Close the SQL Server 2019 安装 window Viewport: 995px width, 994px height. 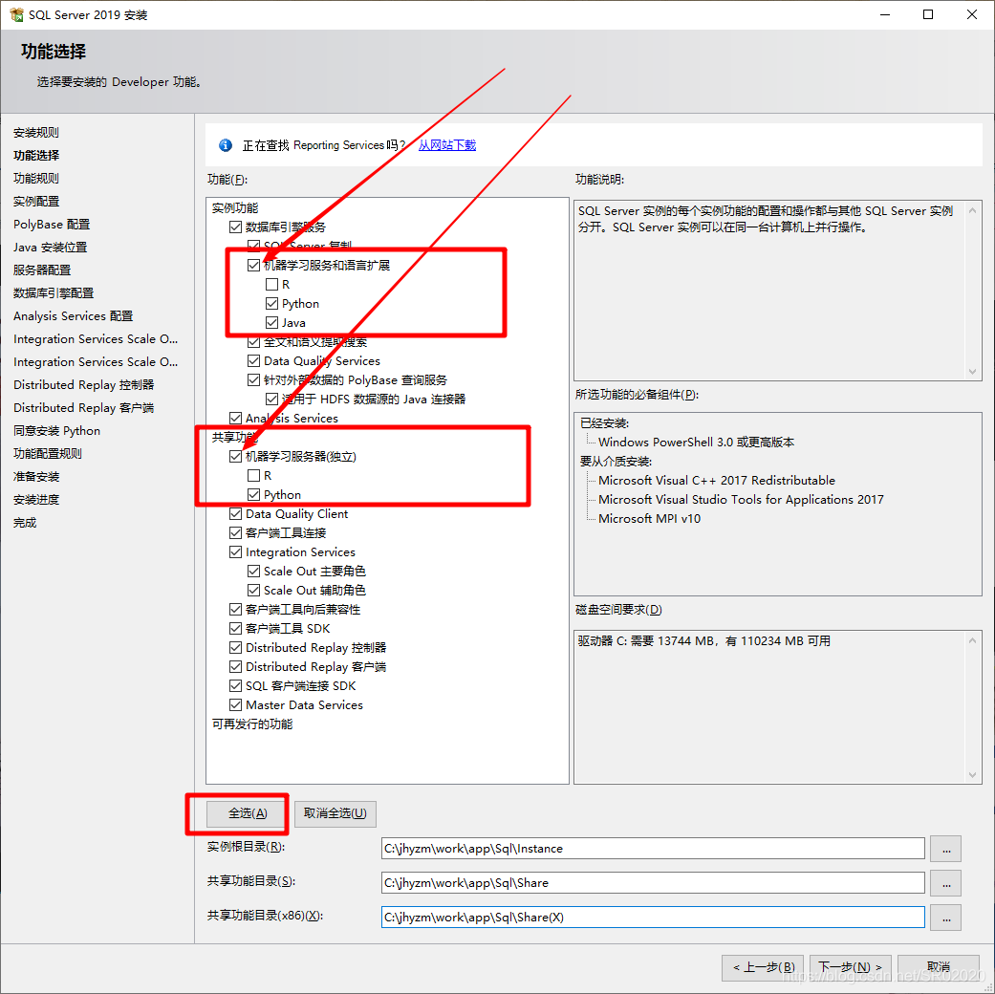click(x=971, y=14)
